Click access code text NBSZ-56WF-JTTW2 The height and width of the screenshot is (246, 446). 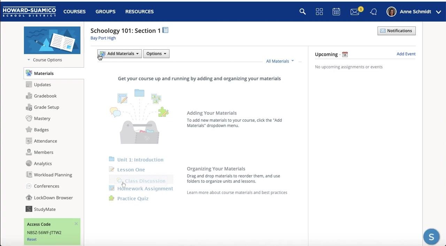click(44, 232)
